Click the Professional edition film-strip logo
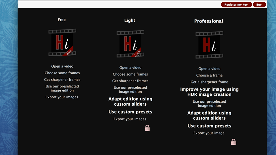 [x=209, y=45]
